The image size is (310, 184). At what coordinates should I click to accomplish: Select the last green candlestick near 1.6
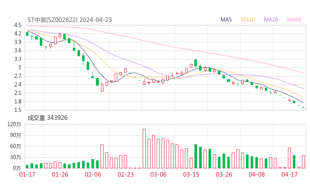303,107
